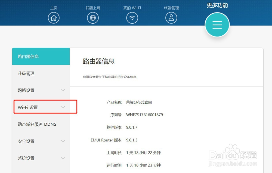Image resolution: width=272 pixels, height=173 pixels.
Task: Click the 我要上网 navigation label
Action: click(93, 8)
